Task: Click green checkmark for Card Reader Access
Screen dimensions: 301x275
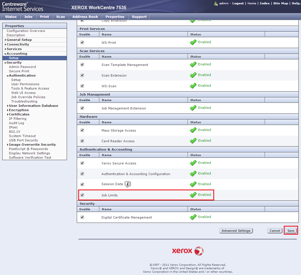Action: tap(193, 141)
